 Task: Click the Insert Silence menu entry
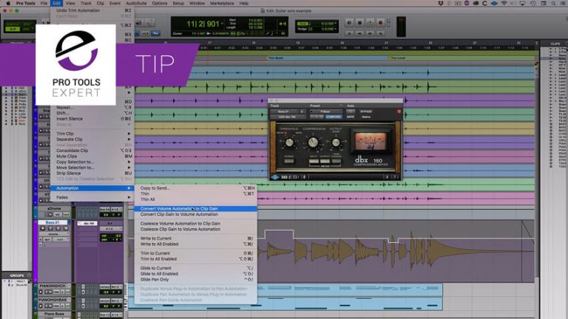[92, 119]
